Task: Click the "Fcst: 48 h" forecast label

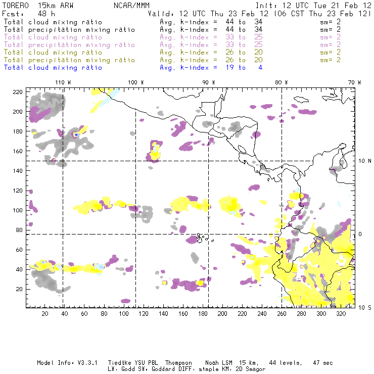Action: tap(28, 14)
